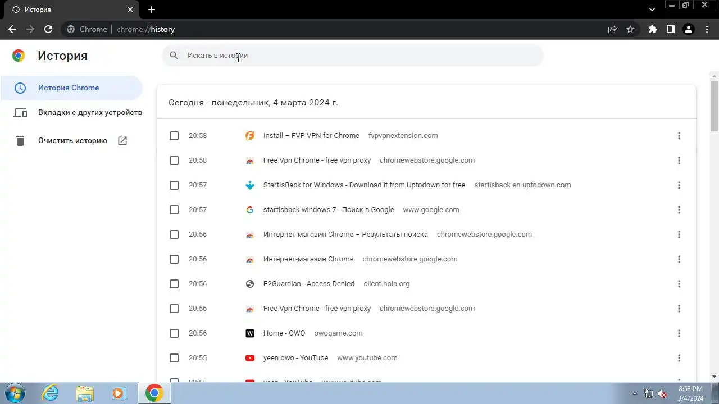Launch Internet Explorer from the taskbar
This screenshot has height=404, width=719.
[x=51, y=393]
